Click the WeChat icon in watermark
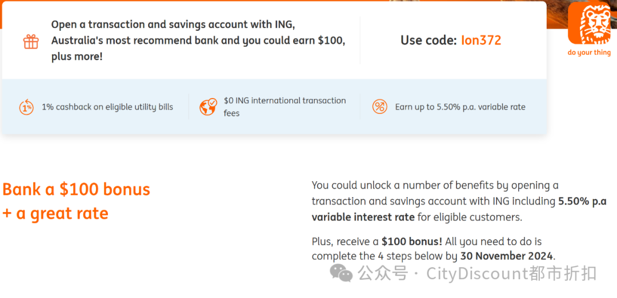Screen dimensions: 617x298 point(342,274)
